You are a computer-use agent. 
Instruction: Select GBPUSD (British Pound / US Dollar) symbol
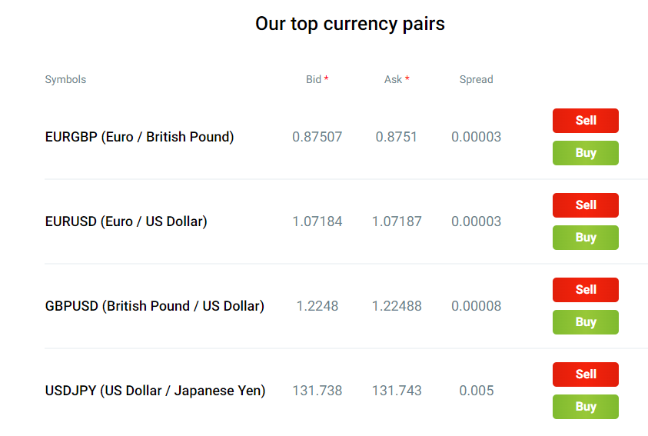[x=155, y=306]
